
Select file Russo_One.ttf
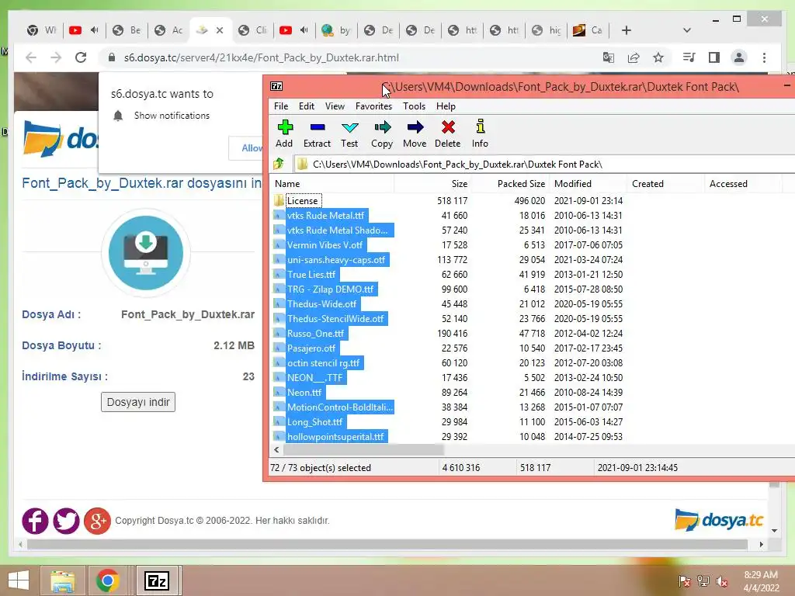tap(315, 334)
